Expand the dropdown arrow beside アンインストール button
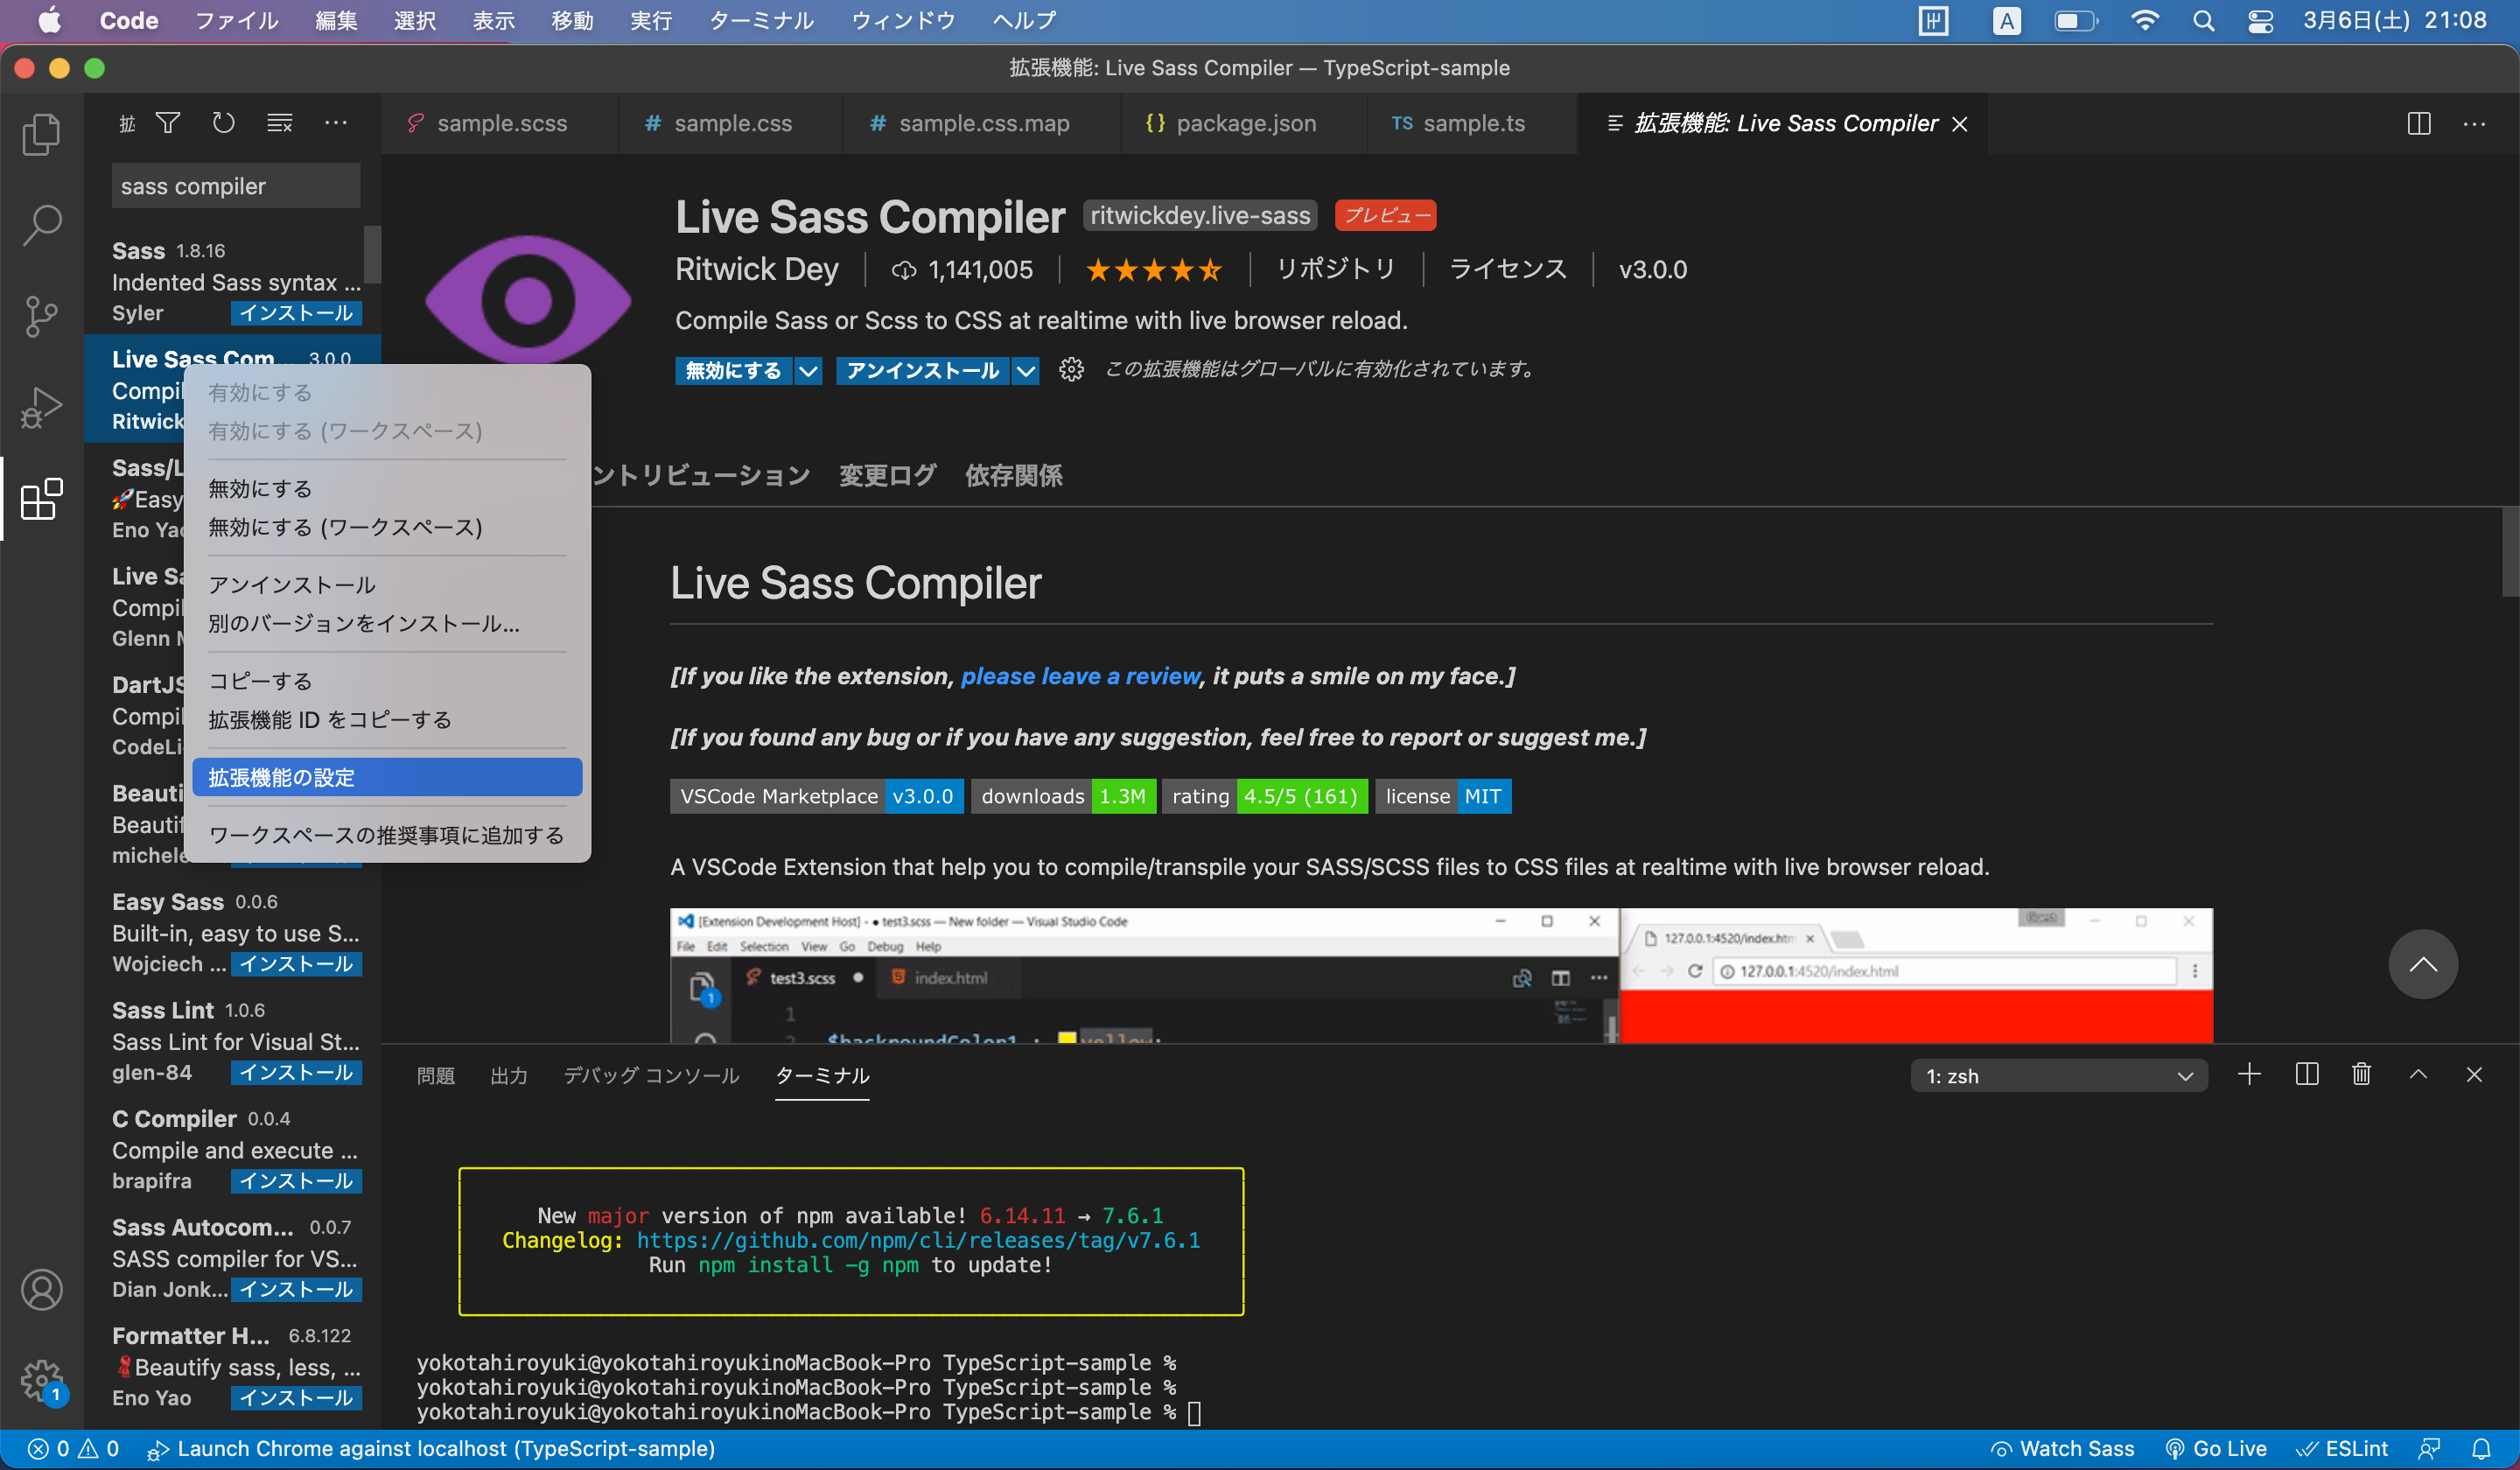The height and width of the screenshot is (1470, 2520). tap(1025, 371)
